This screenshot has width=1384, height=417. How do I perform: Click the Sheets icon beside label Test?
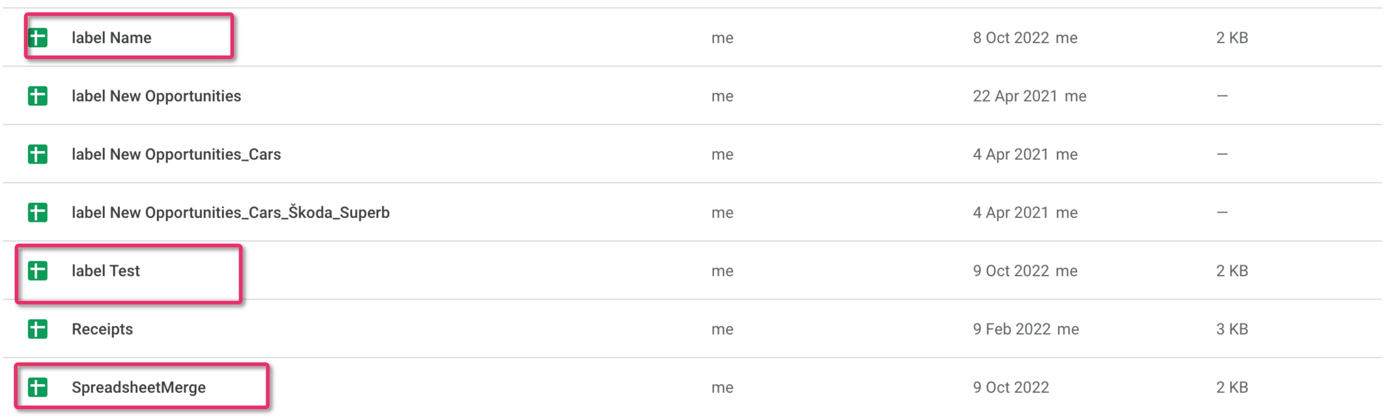coord(38,271)
